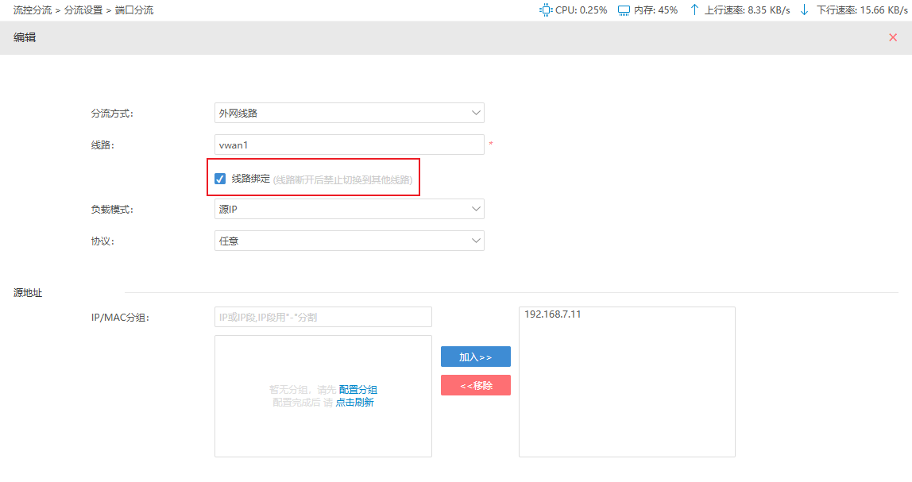Click the 点击刷新 link
The image size is (912, 482).
click(354, 403)
